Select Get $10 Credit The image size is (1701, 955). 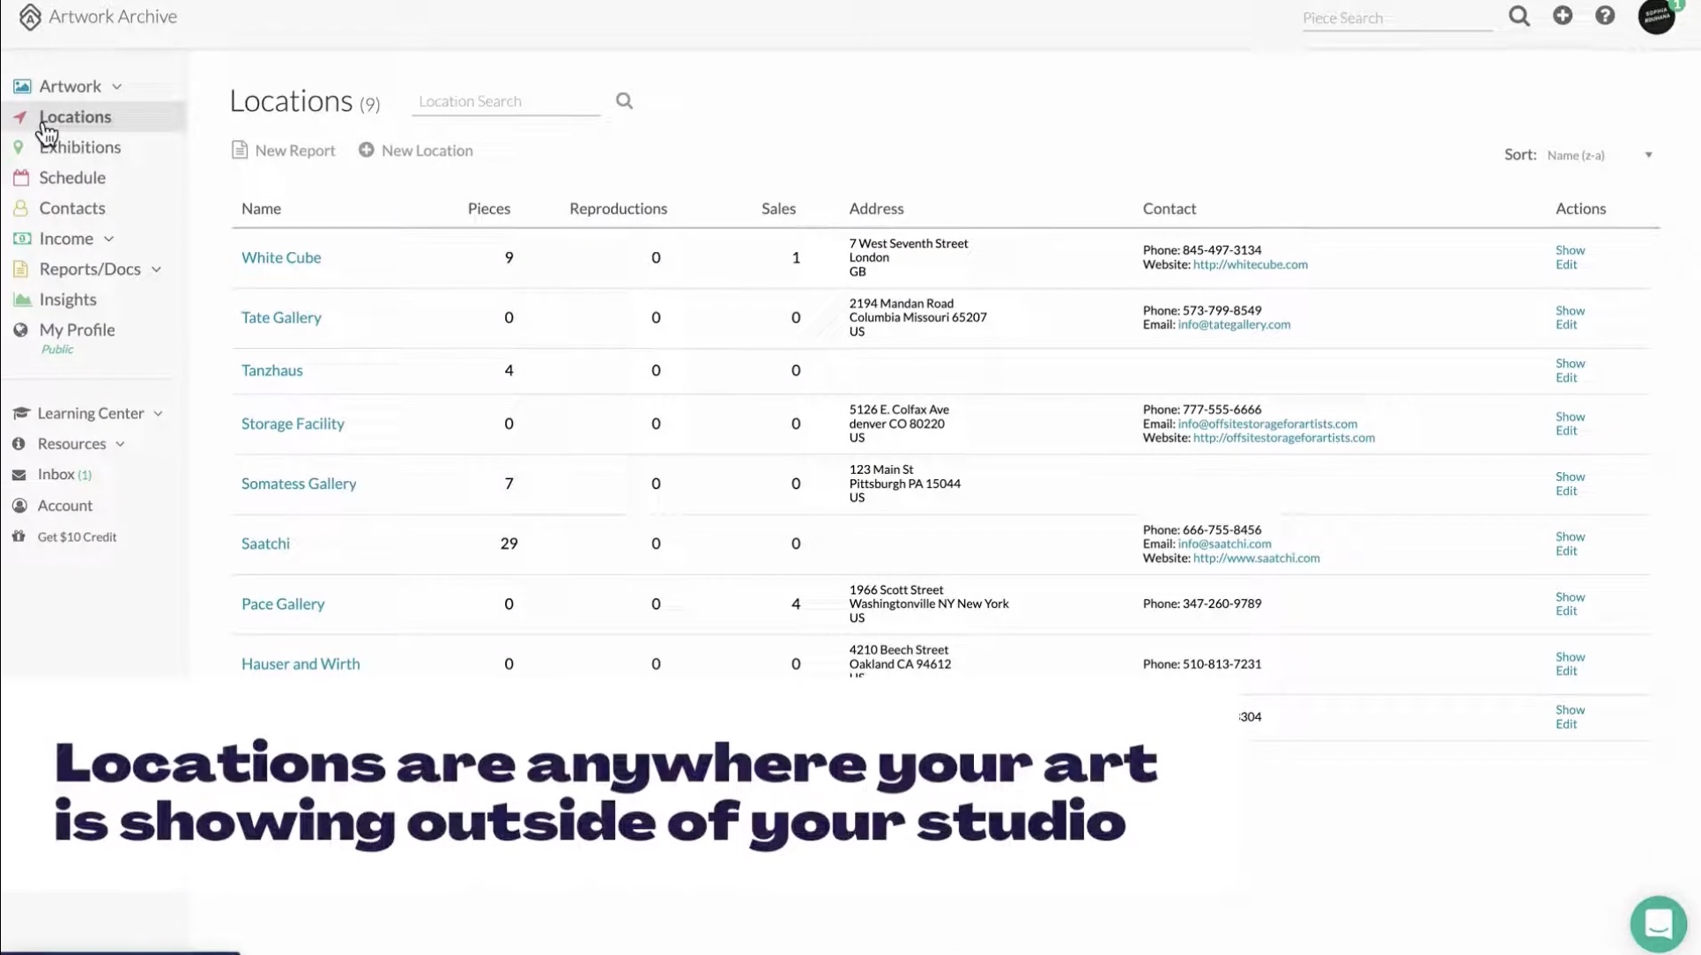pos(77,537)
